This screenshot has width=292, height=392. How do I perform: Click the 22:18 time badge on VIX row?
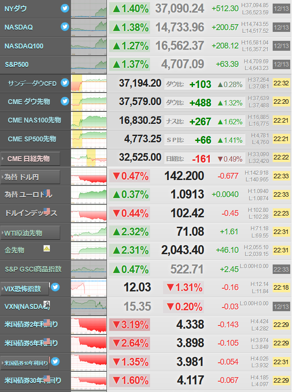coord(281,287)
